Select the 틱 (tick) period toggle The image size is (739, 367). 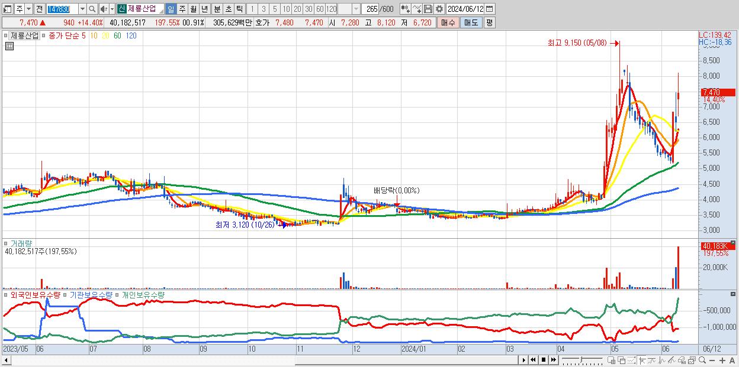click(239, 9)
